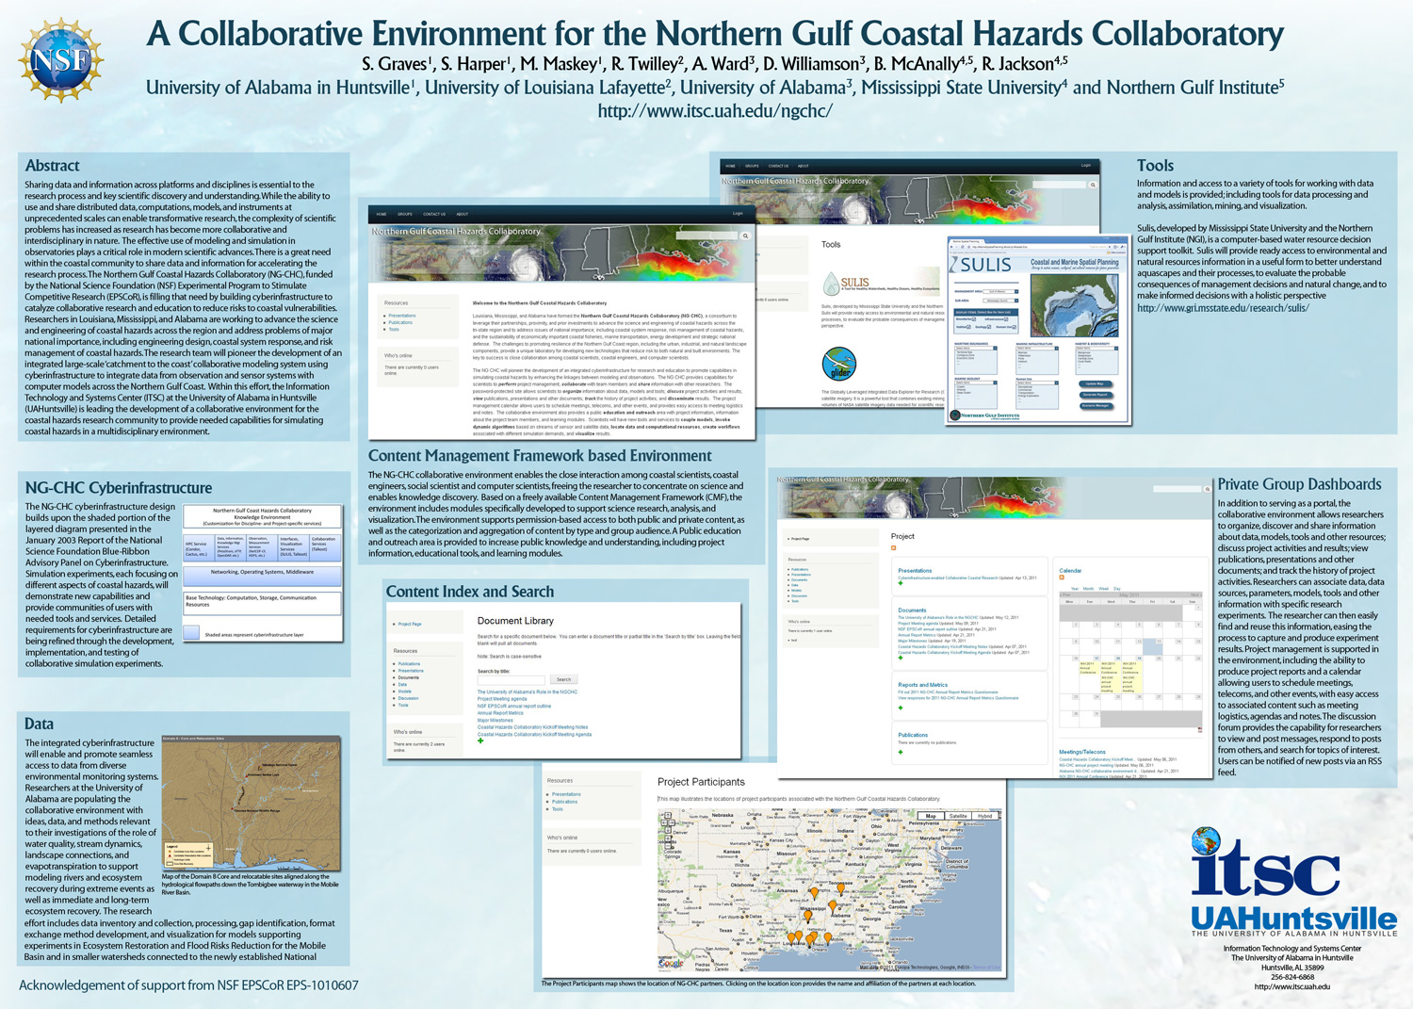
Task: Click Presentations under Welcome page Resources
Action: coord(402,316)
